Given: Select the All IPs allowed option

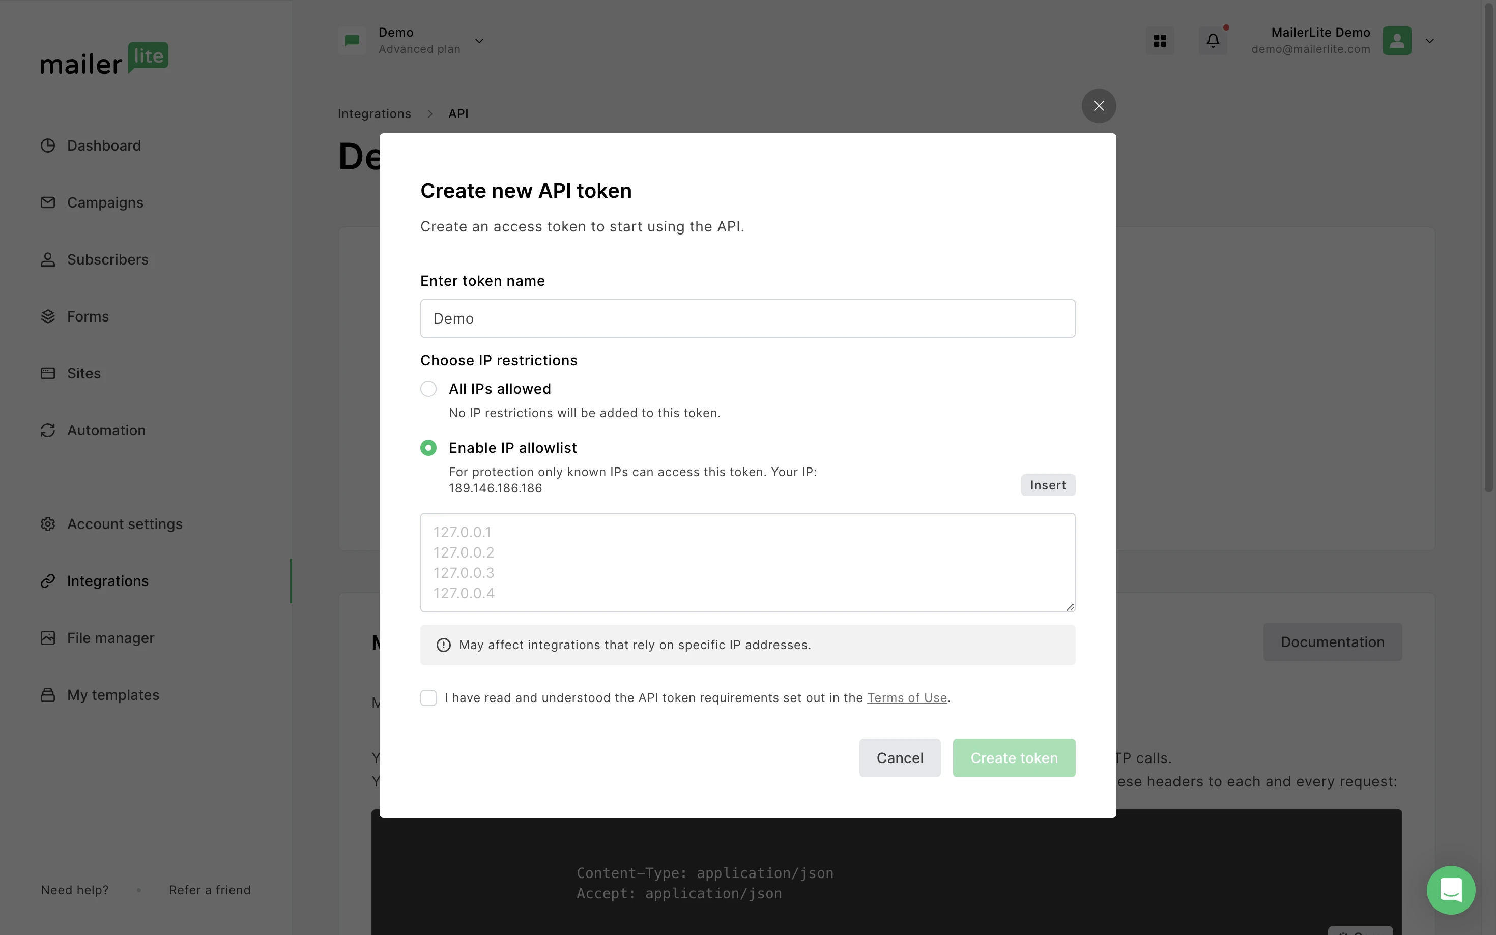Looking at the screenshot, I should [428, 388].
